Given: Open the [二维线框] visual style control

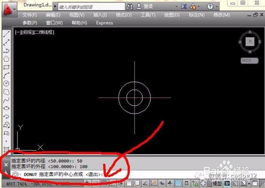Looking at the screenshot, I should (x=44, y=32).
